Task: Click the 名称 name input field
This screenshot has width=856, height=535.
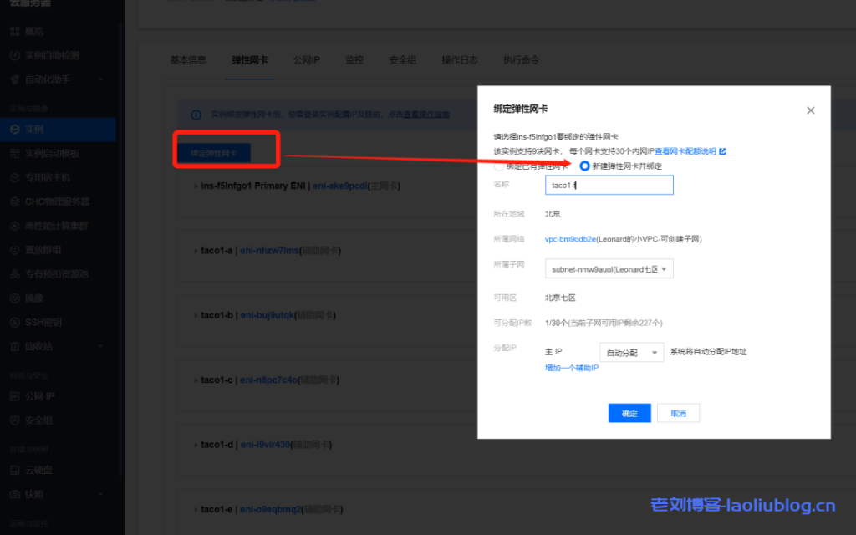Action: pyautogui.click(x=609, y=185)
